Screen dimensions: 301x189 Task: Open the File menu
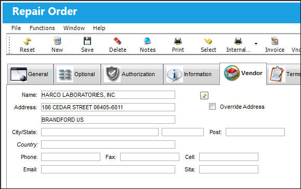pos(16,28)
